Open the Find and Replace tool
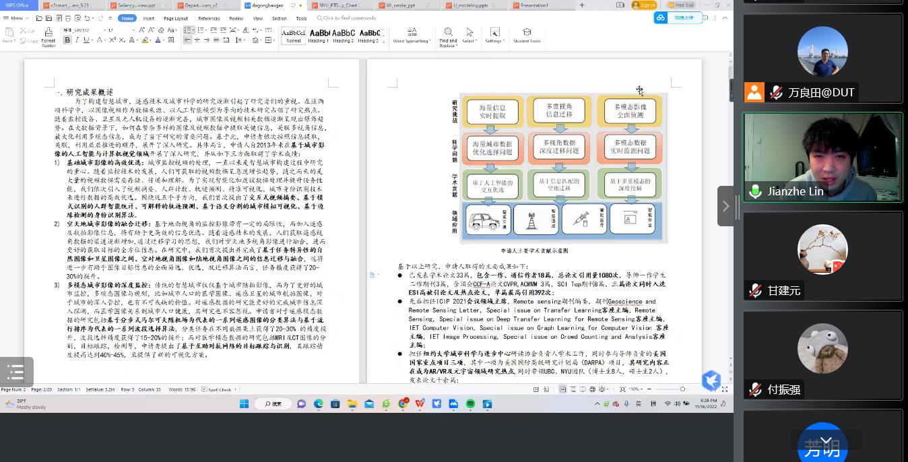The image size is (908, 462). (x=448, y=36)
